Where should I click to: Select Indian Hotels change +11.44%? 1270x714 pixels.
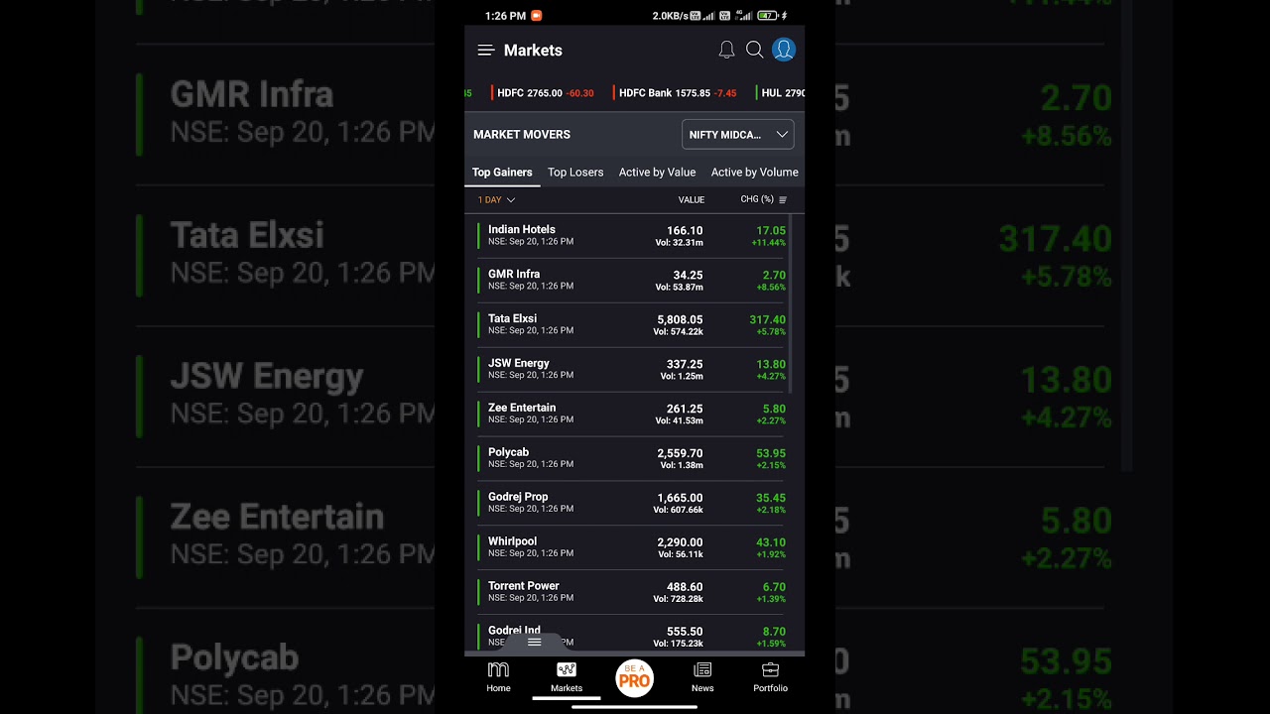pyautogui.click(x=768, y=243)
